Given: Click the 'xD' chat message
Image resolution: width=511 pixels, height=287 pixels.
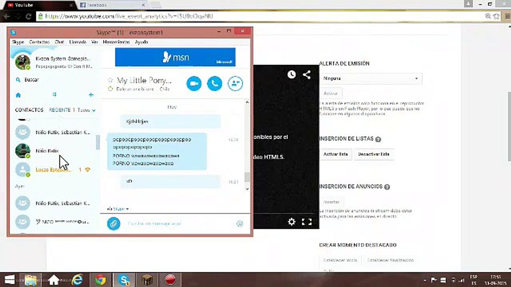Looking at the screenshot, I should coord(170,181).
